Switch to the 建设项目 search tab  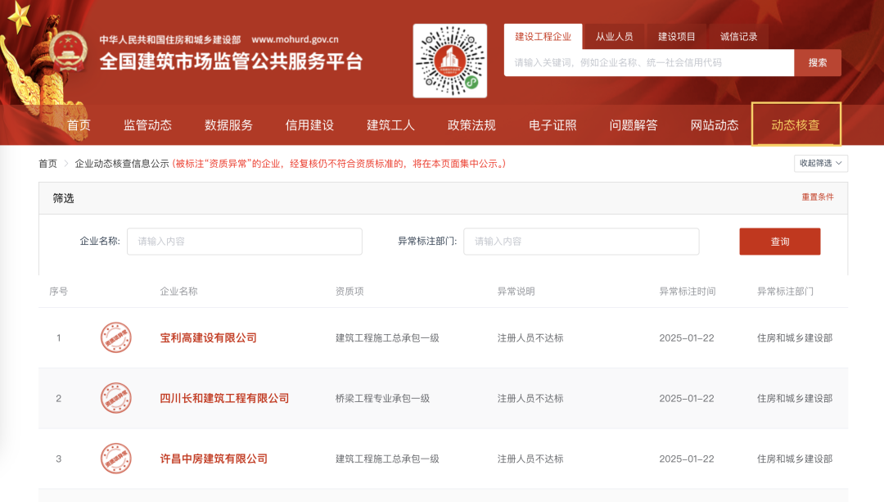point(676,37)
